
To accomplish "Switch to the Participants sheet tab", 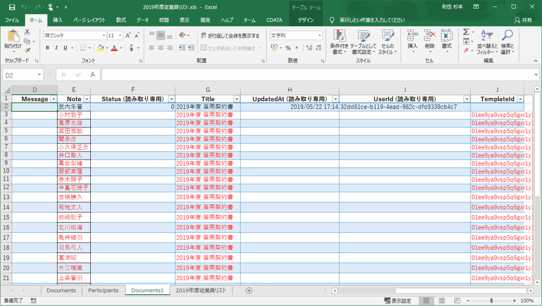I will pyautogui.click(x=103, y=291).
